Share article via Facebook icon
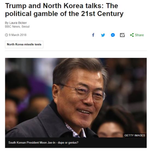 pos(93,35)
